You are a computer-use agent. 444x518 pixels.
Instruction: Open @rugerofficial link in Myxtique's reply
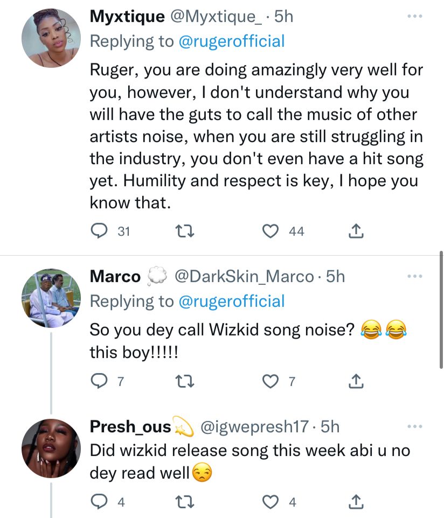coord(231,41)
